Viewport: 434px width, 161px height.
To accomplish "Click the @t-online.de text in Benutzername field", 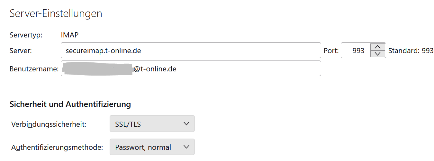I will pyautogui.click(x=155, y=69).
